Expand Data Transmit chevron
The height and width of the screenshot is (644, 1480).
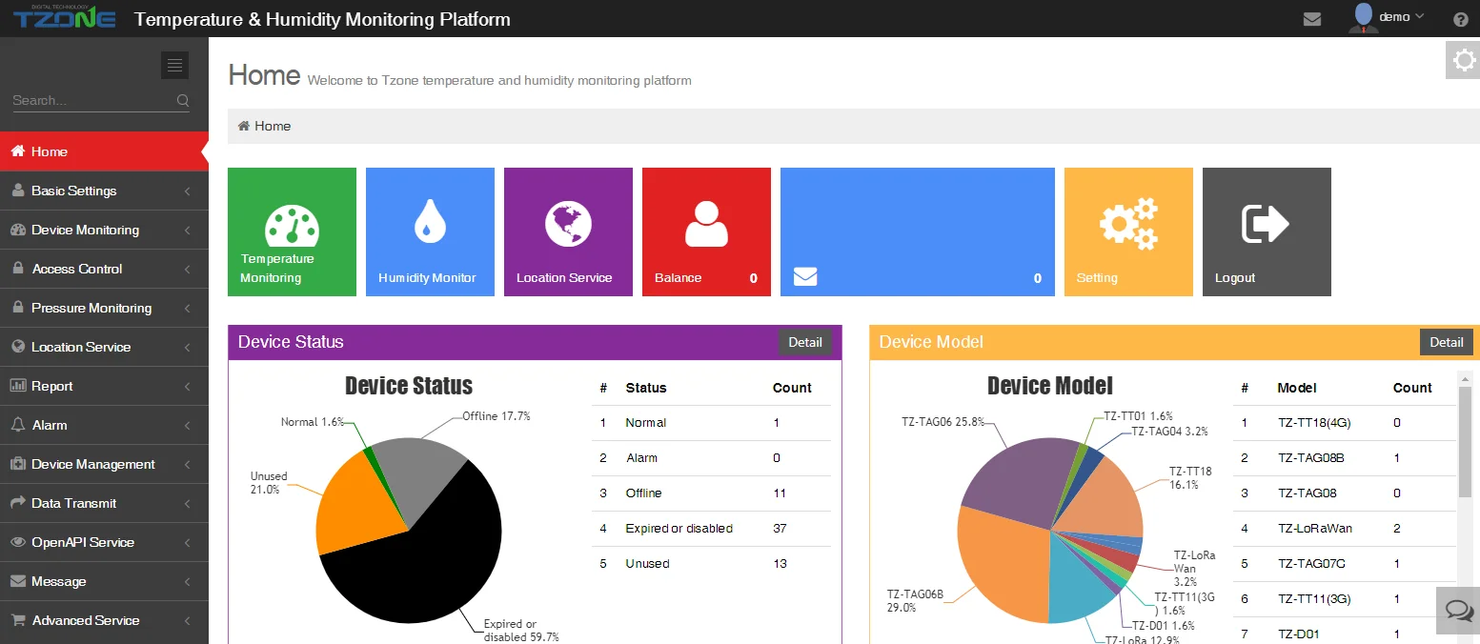(188, 504)
